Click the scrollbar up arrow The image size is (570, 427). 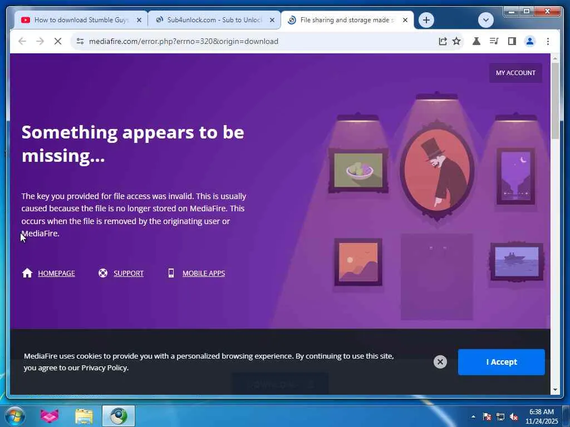555,58
